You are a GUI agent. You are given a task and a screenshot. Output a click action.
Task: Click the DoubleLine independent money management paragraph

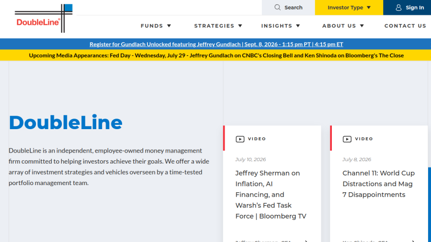109,166
